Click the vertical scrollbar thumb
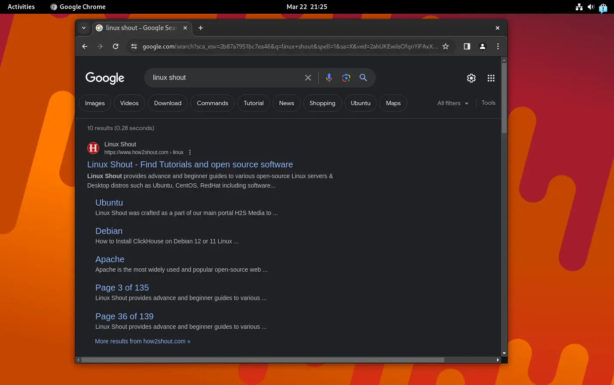 (x=504, y=98)
